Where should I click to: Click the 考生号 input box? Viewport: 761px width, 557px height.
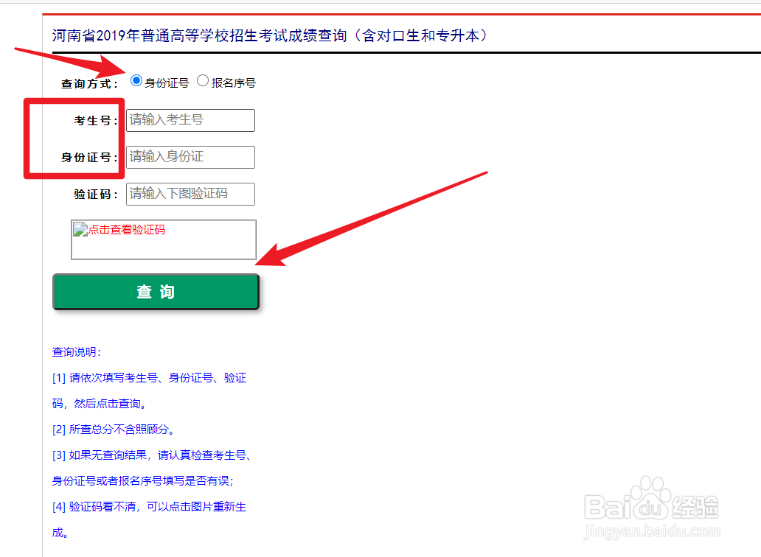click(190, 120)
